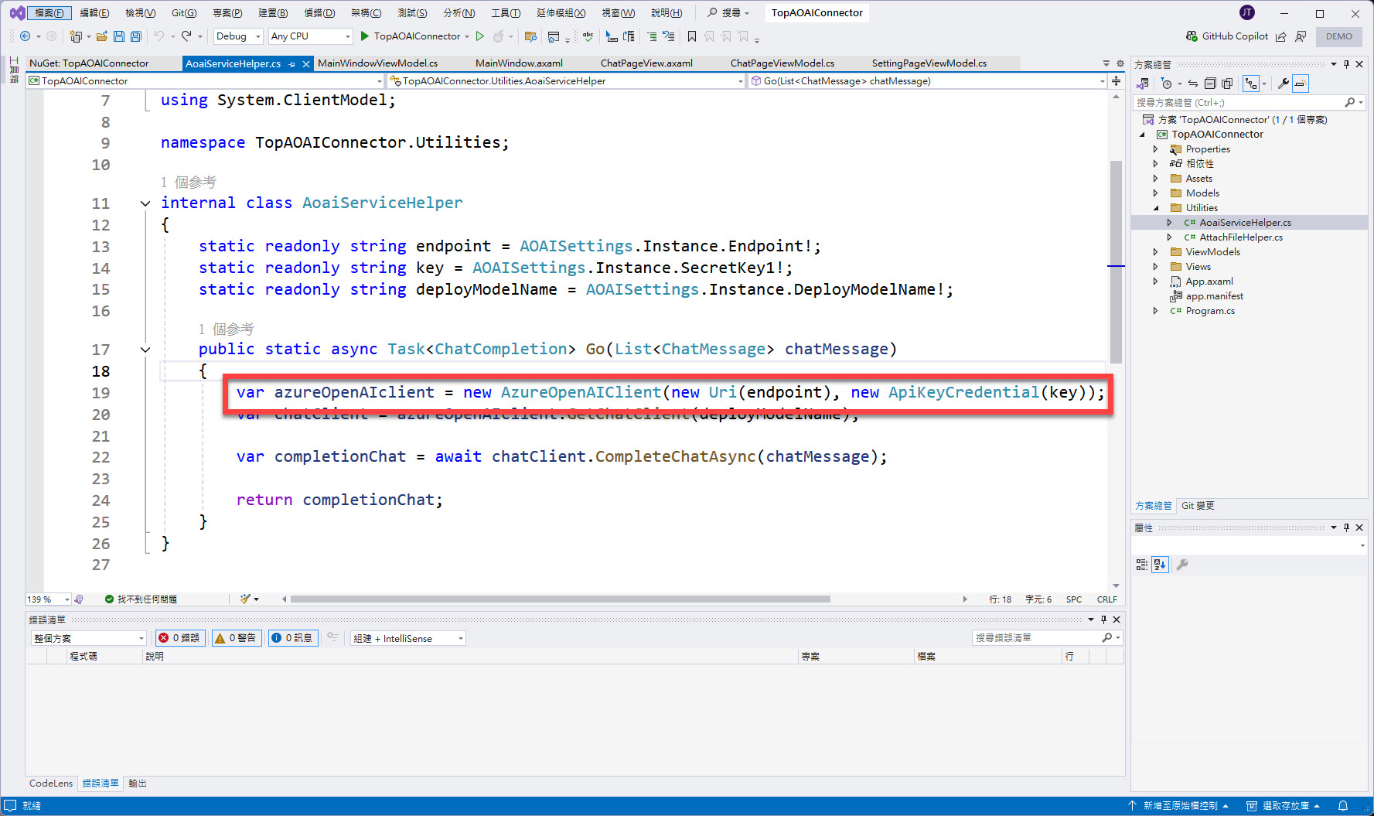1374x816 pixels.
Task: Click the Save All icon
Action: pyautogui.click(x=136, y=36)
